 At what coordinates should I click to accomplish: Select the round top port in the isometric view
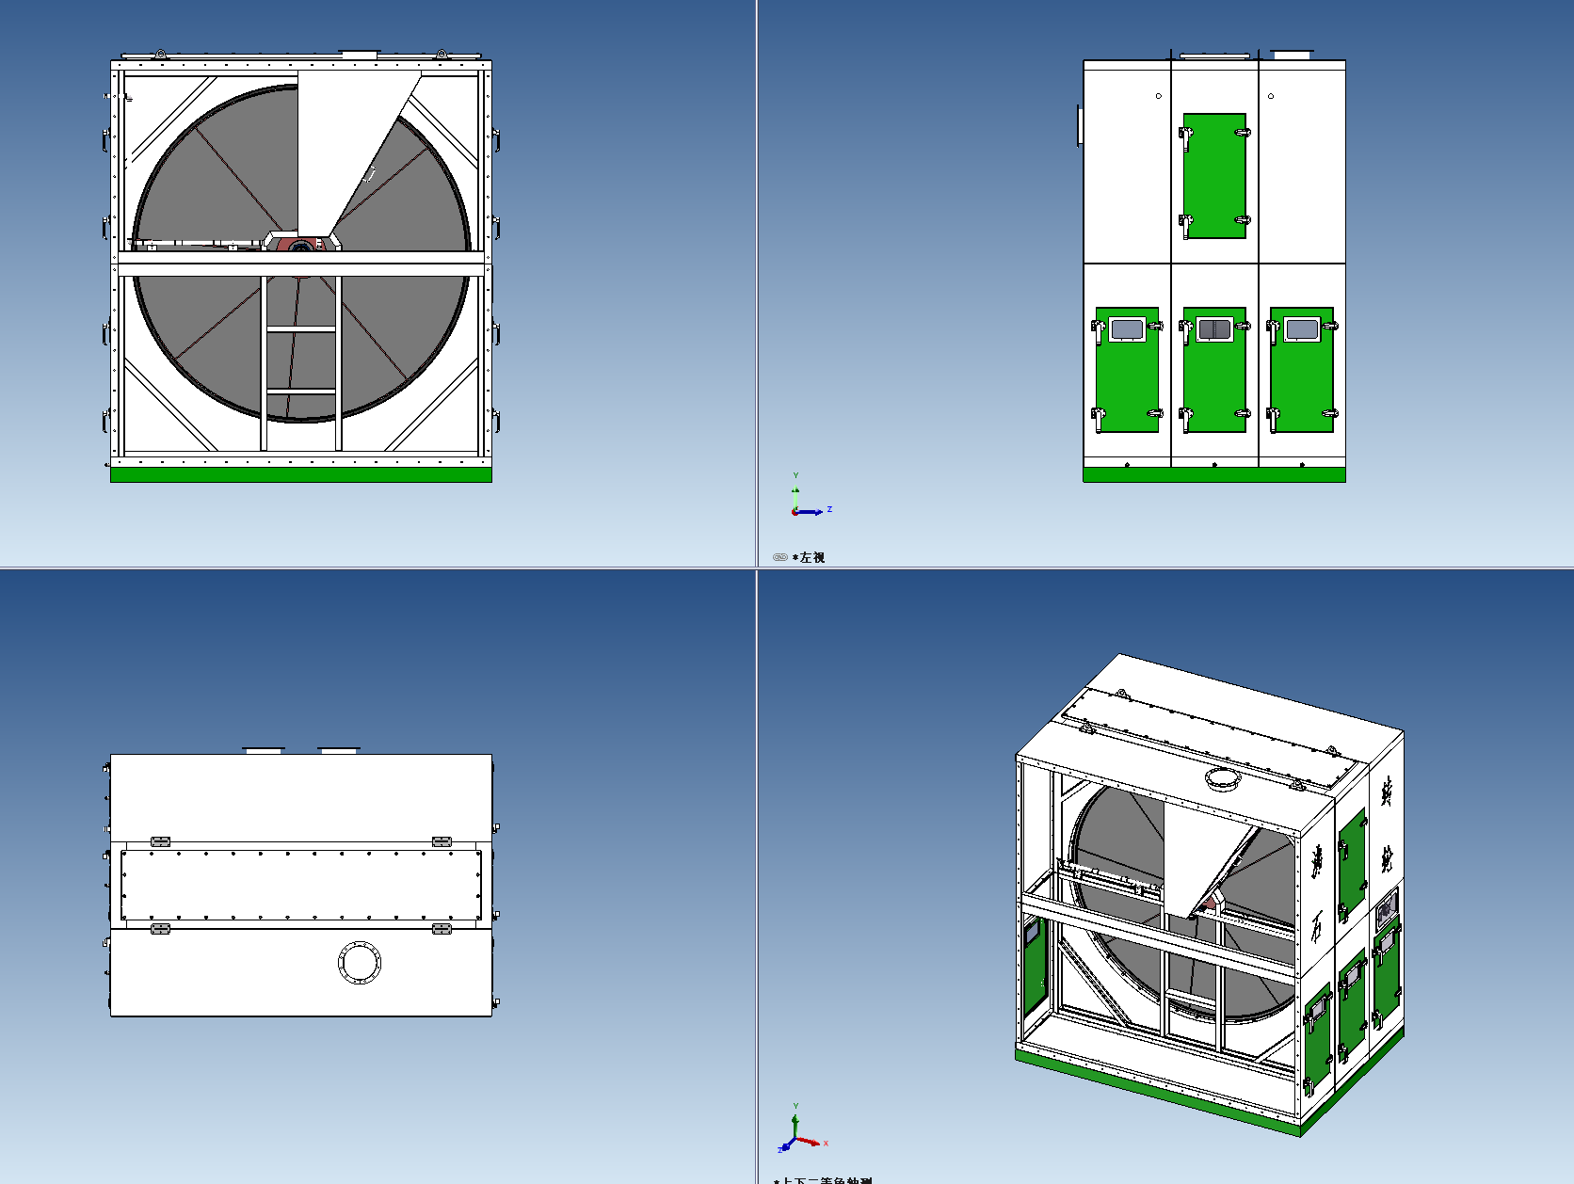pos(1222,777)
